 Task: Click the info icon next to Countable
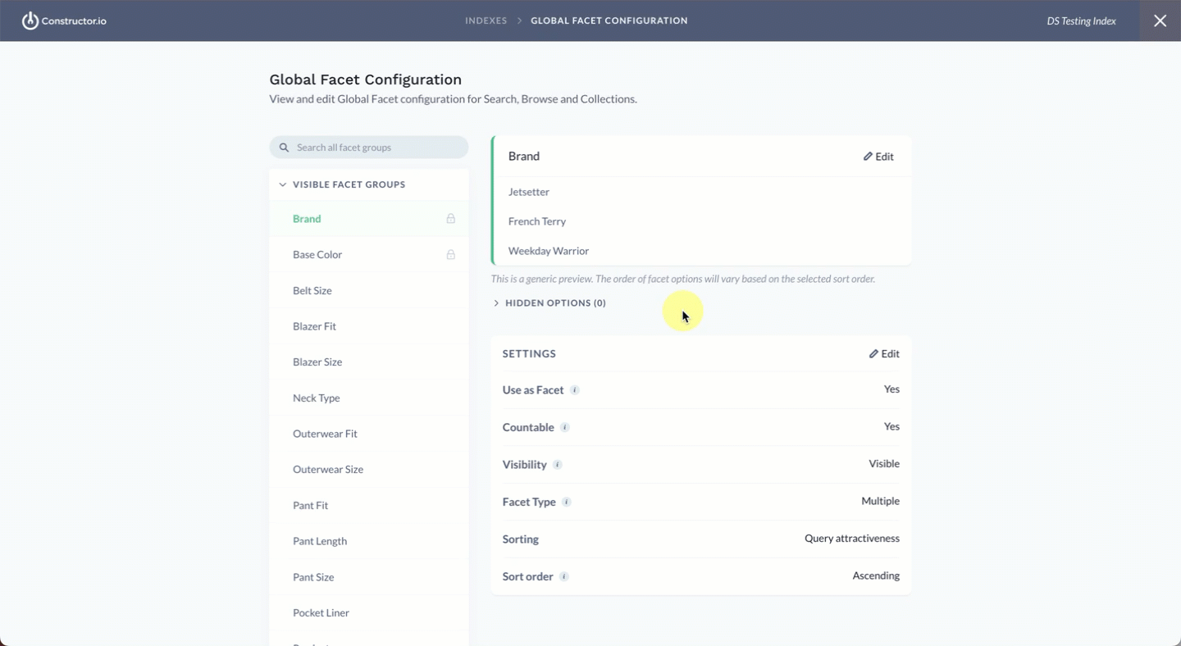[565, 427]
